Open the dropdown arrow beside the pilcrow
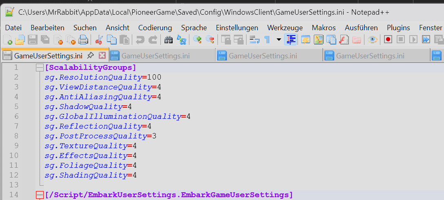 (279, 40)
